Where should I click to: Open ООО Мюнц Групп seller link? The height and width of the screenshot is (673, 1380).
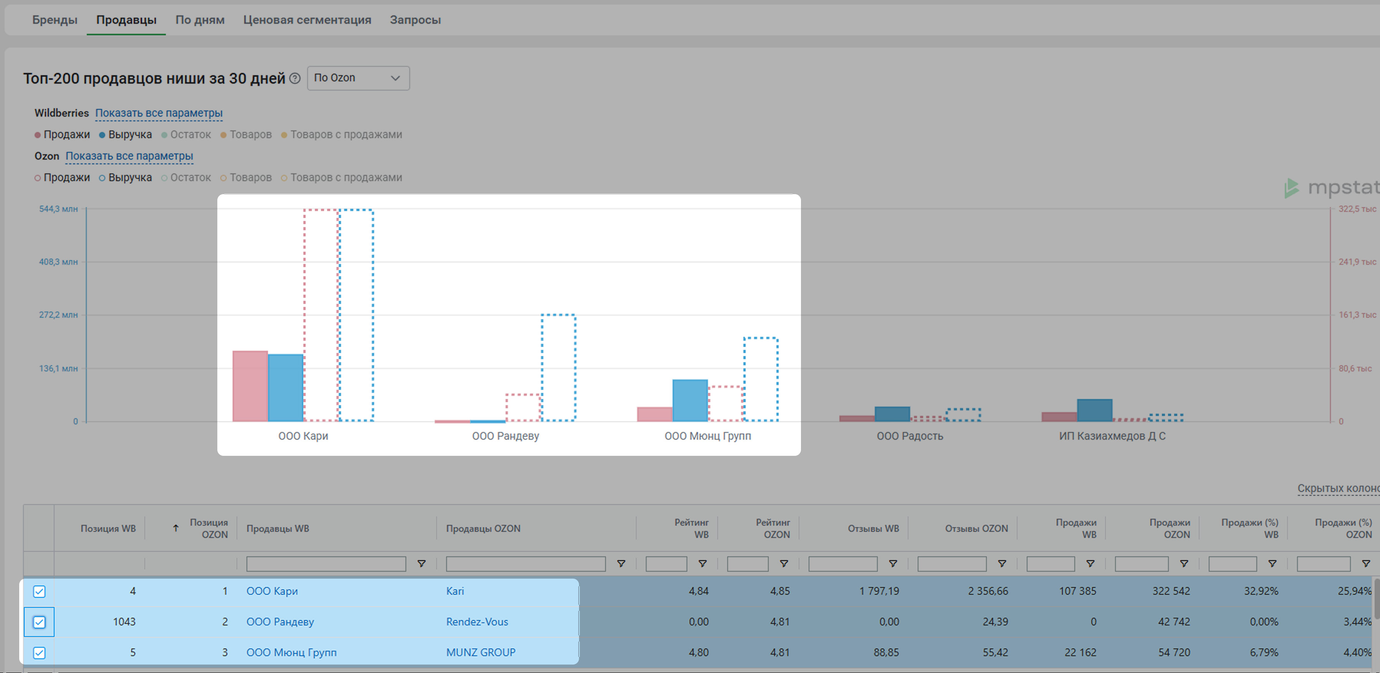click(x=291, y=653)
